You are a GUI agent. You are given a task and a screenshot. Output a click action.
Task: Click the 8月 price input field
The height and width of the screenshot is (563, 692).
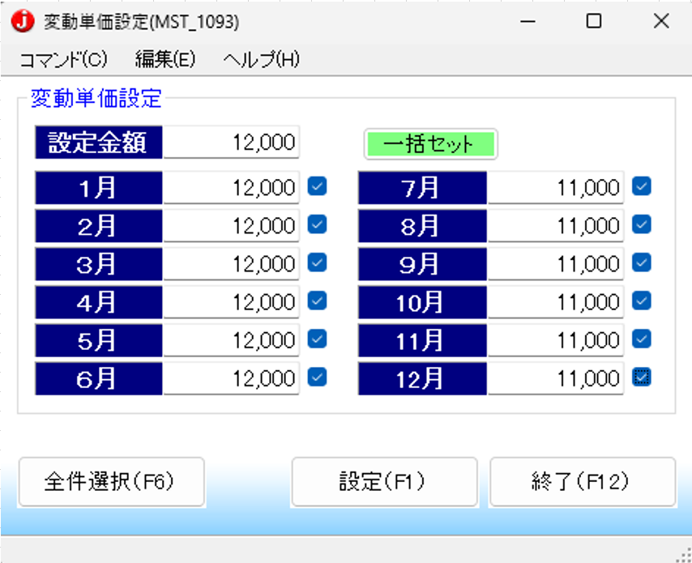click(x=556, y=226)
